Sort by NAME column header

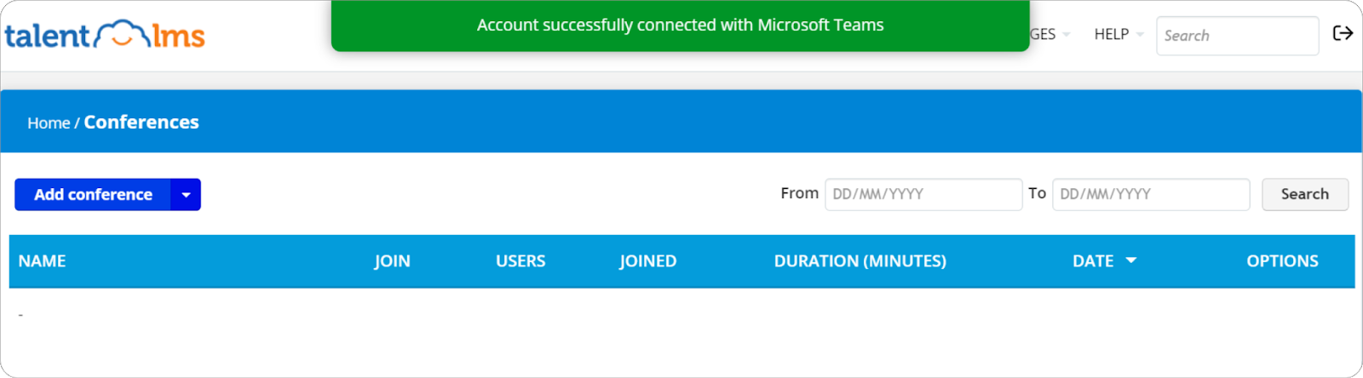tap(42, 261)
